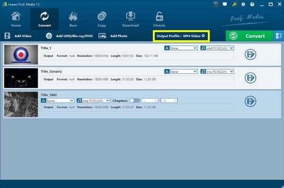Open the Copy module
Viewport: 284px width, 188px height.
point(102,19)
